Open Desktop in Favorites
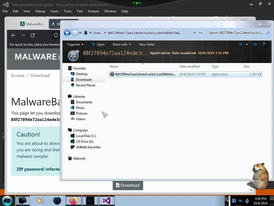The height and width of the screenshot is (206, 274). [82, 74]
